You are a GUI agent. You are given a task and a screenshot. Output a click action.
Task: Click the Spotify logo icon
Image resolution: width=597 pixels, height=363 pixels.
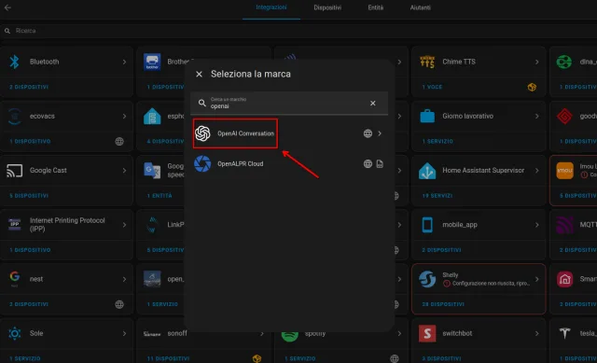pos(290,337)
